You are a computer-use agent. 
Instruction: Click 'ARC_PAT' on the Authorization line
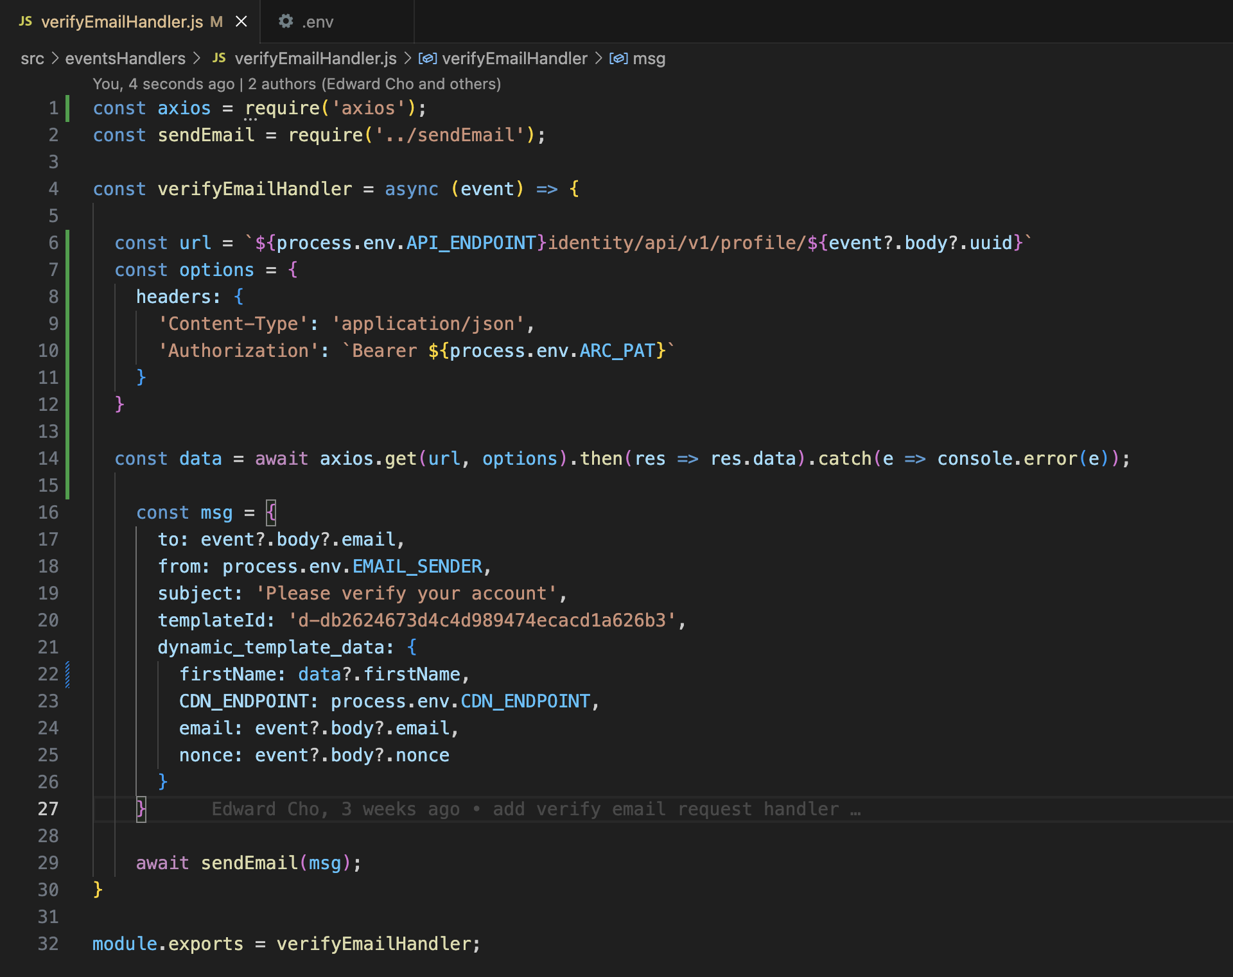[x=617, y=350]
